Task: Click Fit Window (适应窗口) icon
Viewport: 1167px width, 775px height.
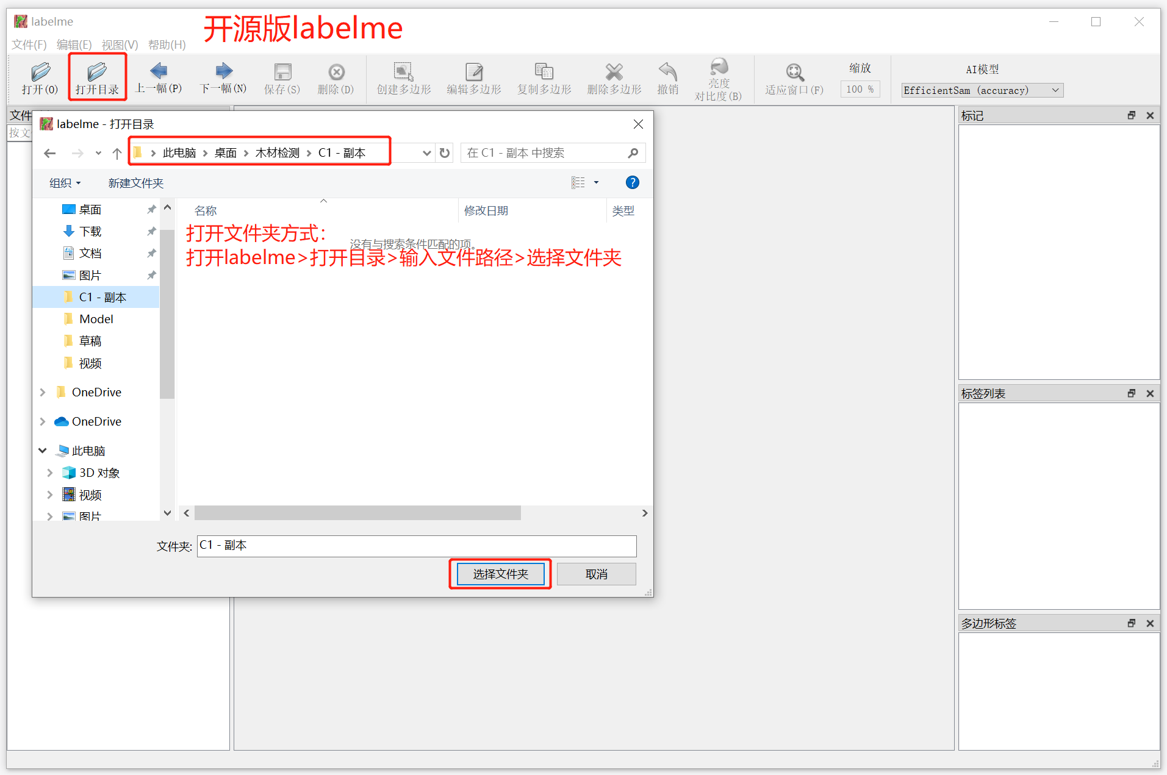Action: tap(794, 79)
